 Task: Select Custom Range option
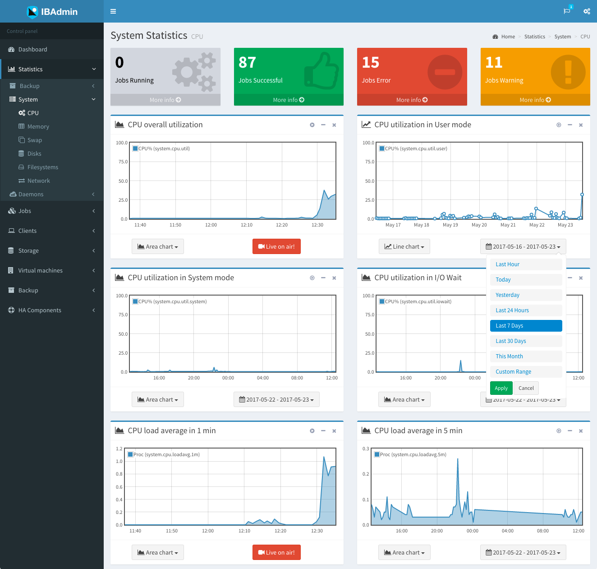[x=526, y=372]
